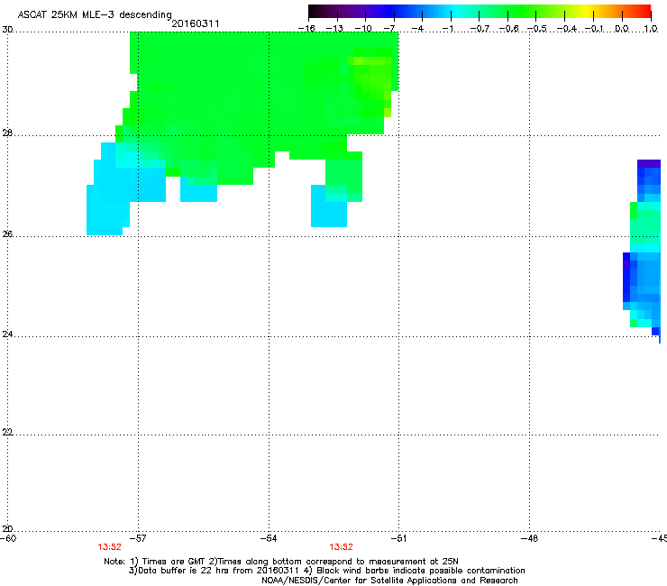
Task: Click the note line starting "Note: 1) Times are GMT"
Action: [x=281, y=562]
